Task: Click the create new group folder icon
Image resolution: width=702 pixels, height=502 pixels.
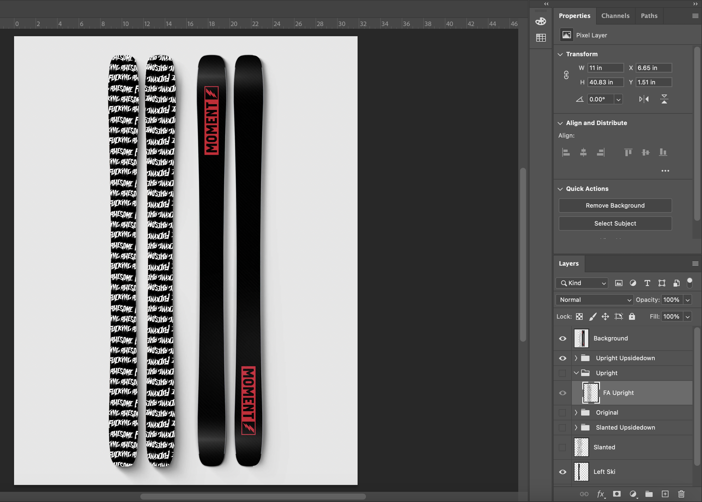Action: [x=649, y=494]
